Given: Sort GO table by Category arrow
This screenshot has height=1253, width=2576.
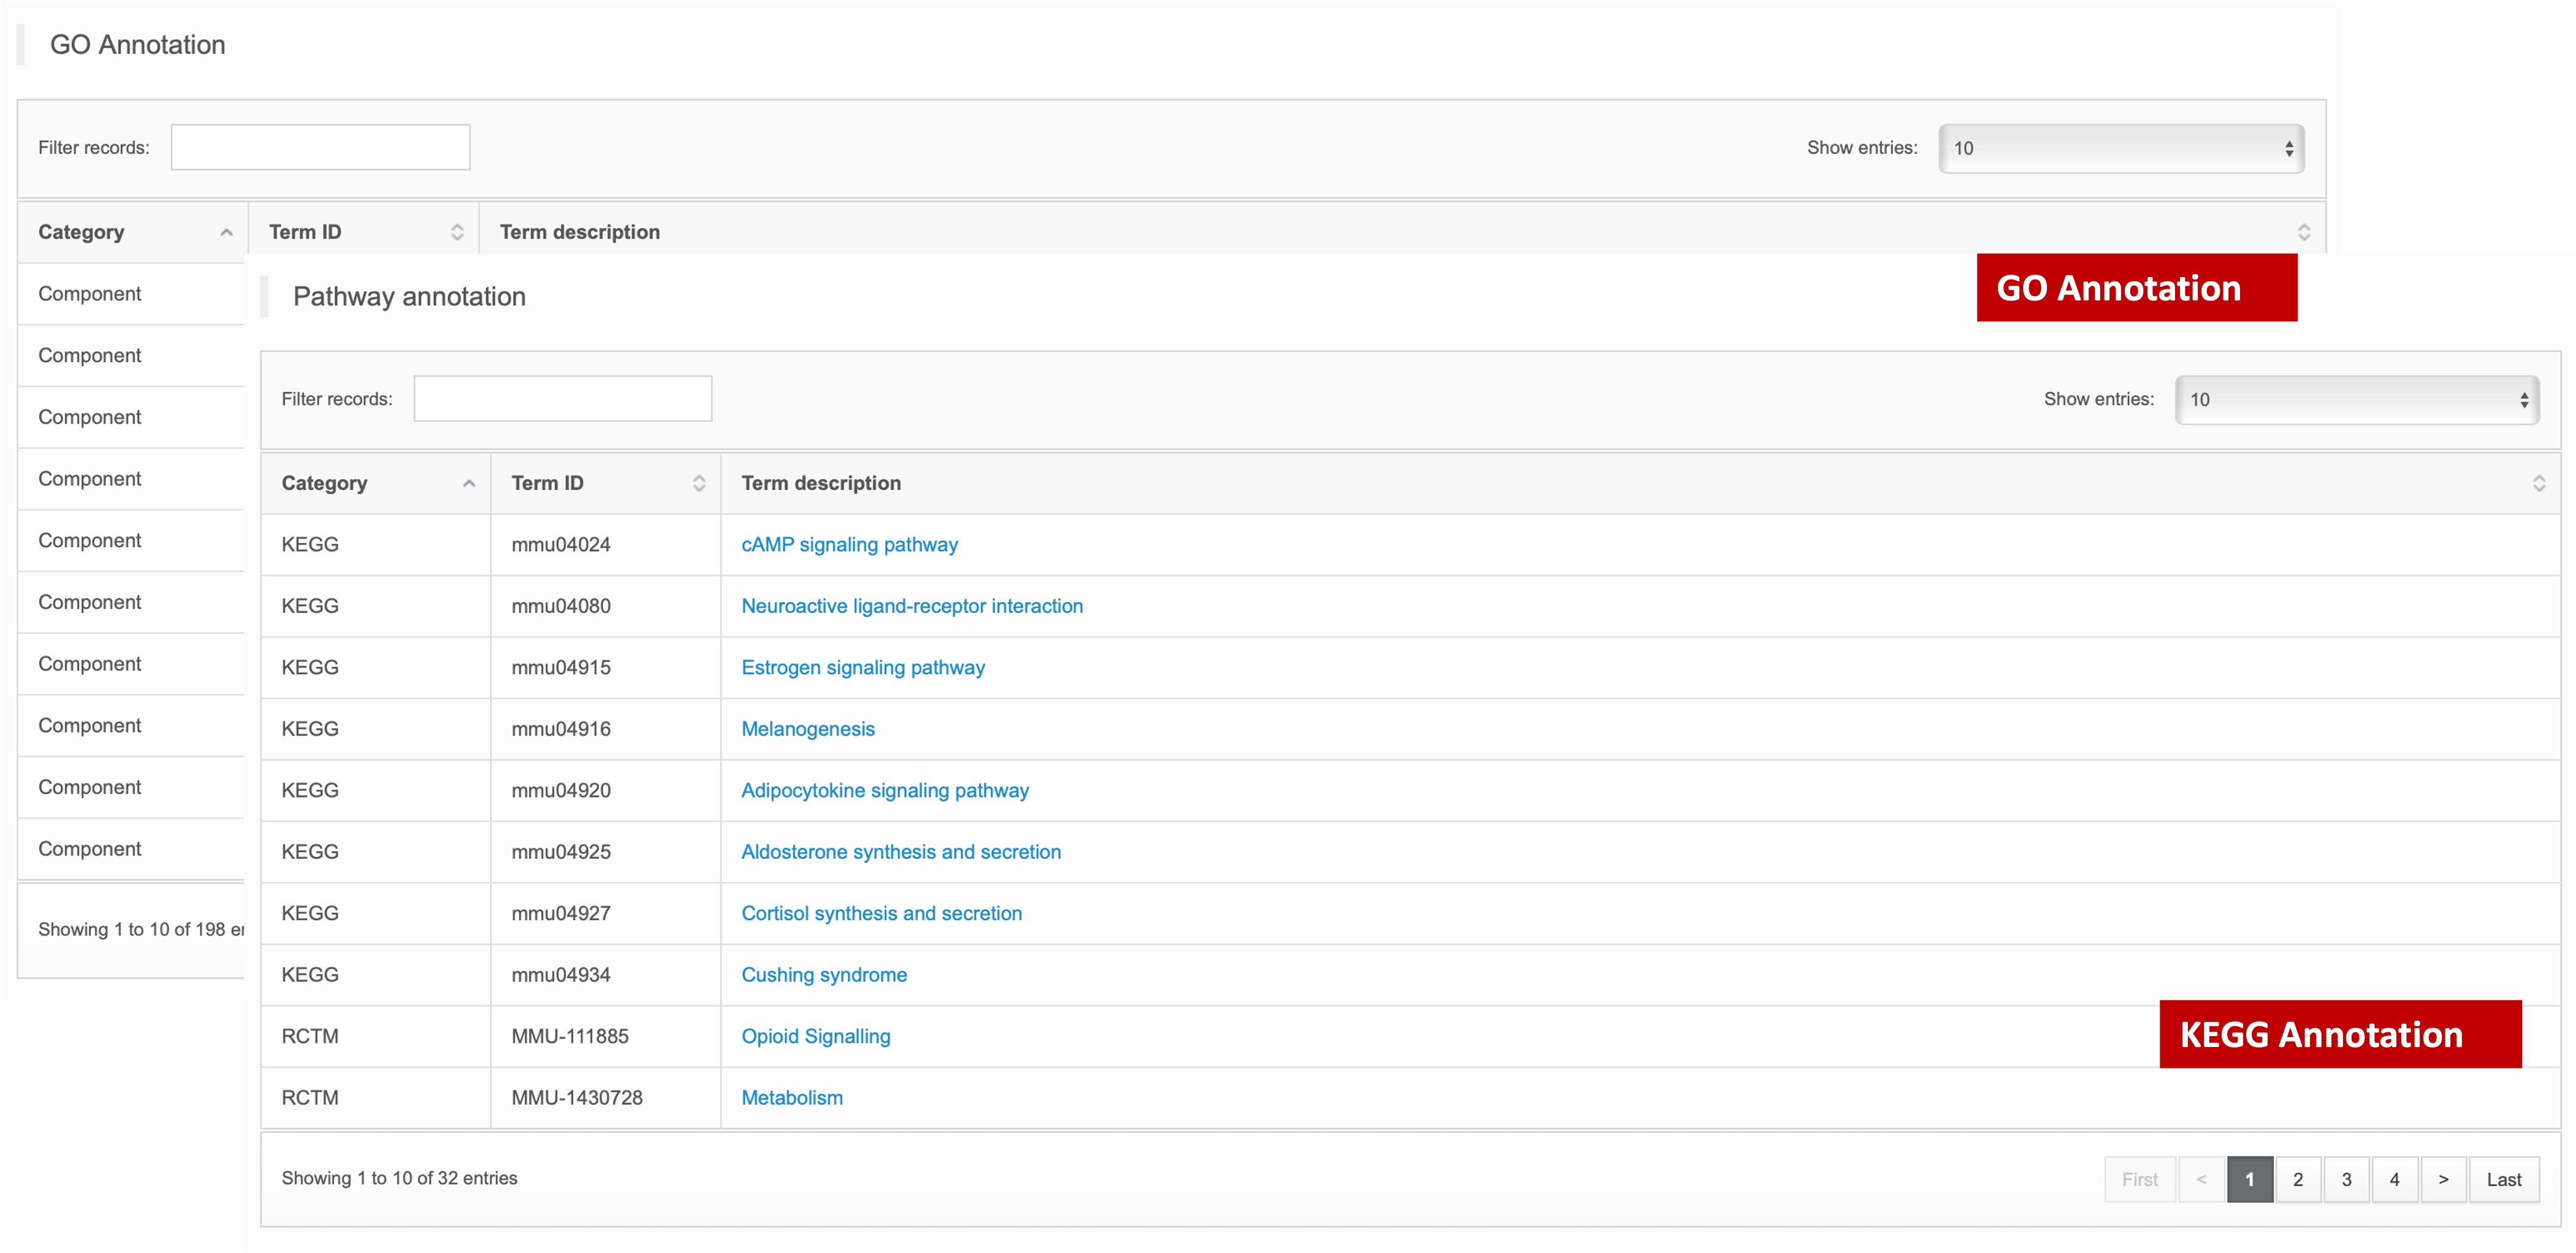Looking at the screenshot, I should (226, 232).
